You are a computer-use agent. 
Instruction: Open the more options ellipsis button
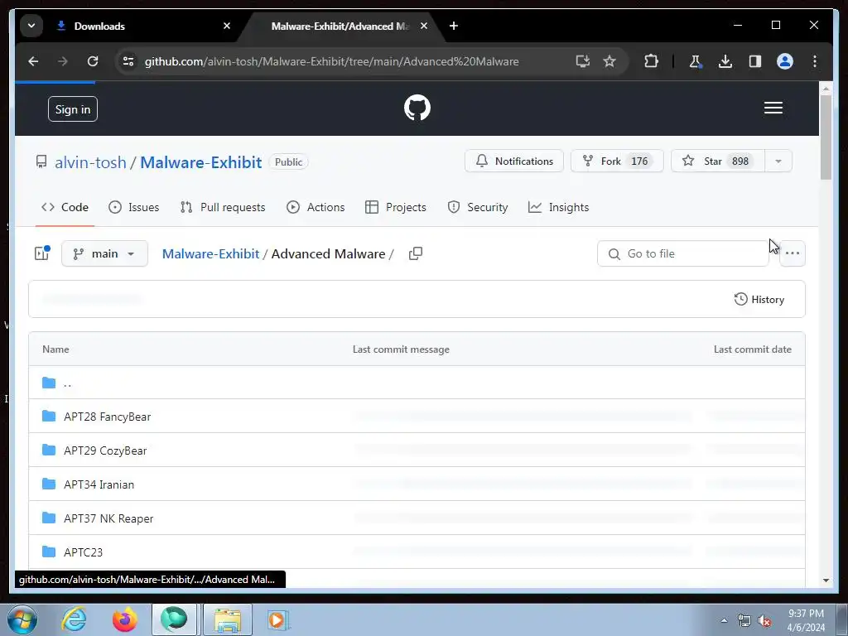tap(793, 253)
